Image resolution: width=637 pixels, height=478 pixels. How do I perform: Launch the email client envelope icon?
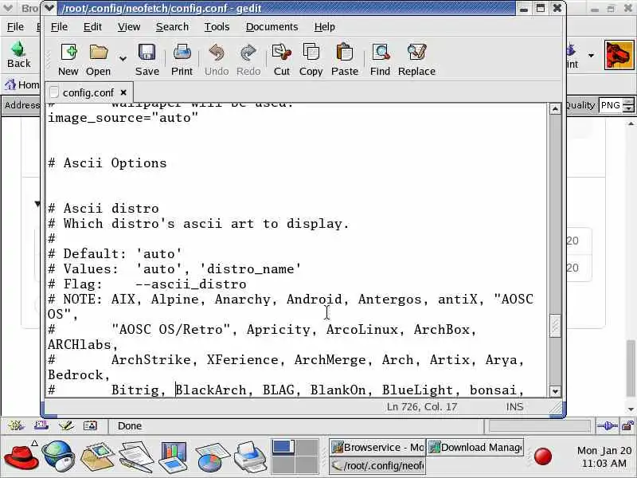coord(96,456)
